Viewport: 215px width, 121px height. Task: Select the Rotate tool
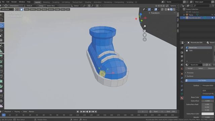(1, 30)
